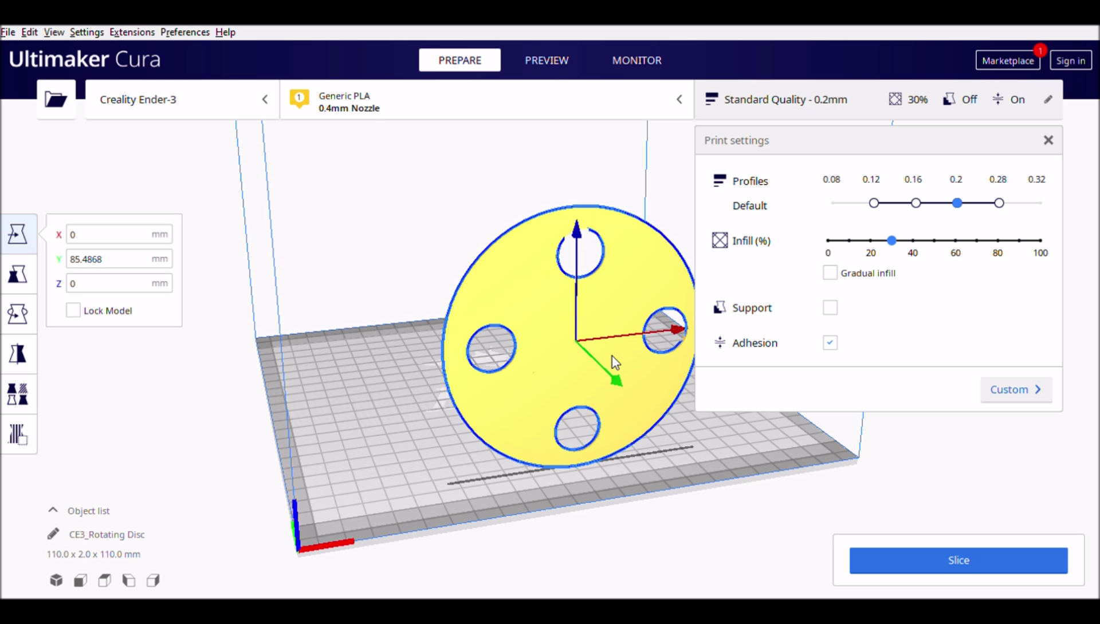
Task: Uncheck the Adhesion checkbox
Action: click(830, 343)
